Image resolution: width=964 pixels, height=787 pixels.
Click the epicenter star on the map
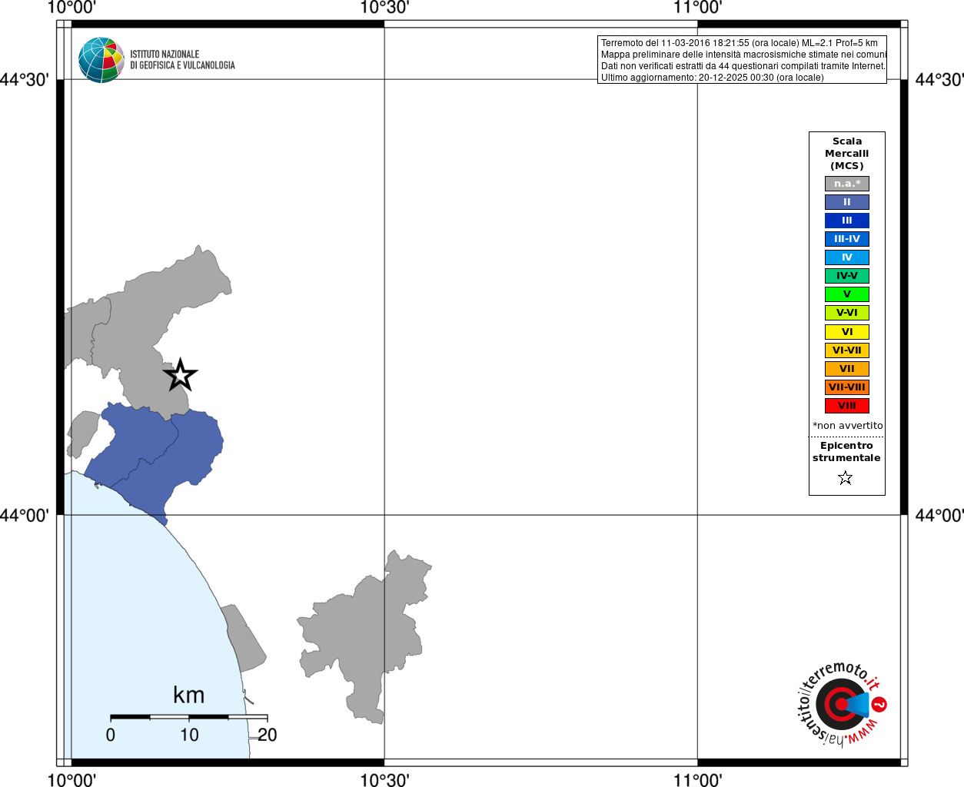tap(180, 376)
